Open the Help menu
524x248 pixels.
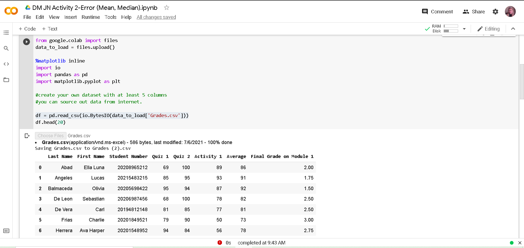click(x=126, y=17)
